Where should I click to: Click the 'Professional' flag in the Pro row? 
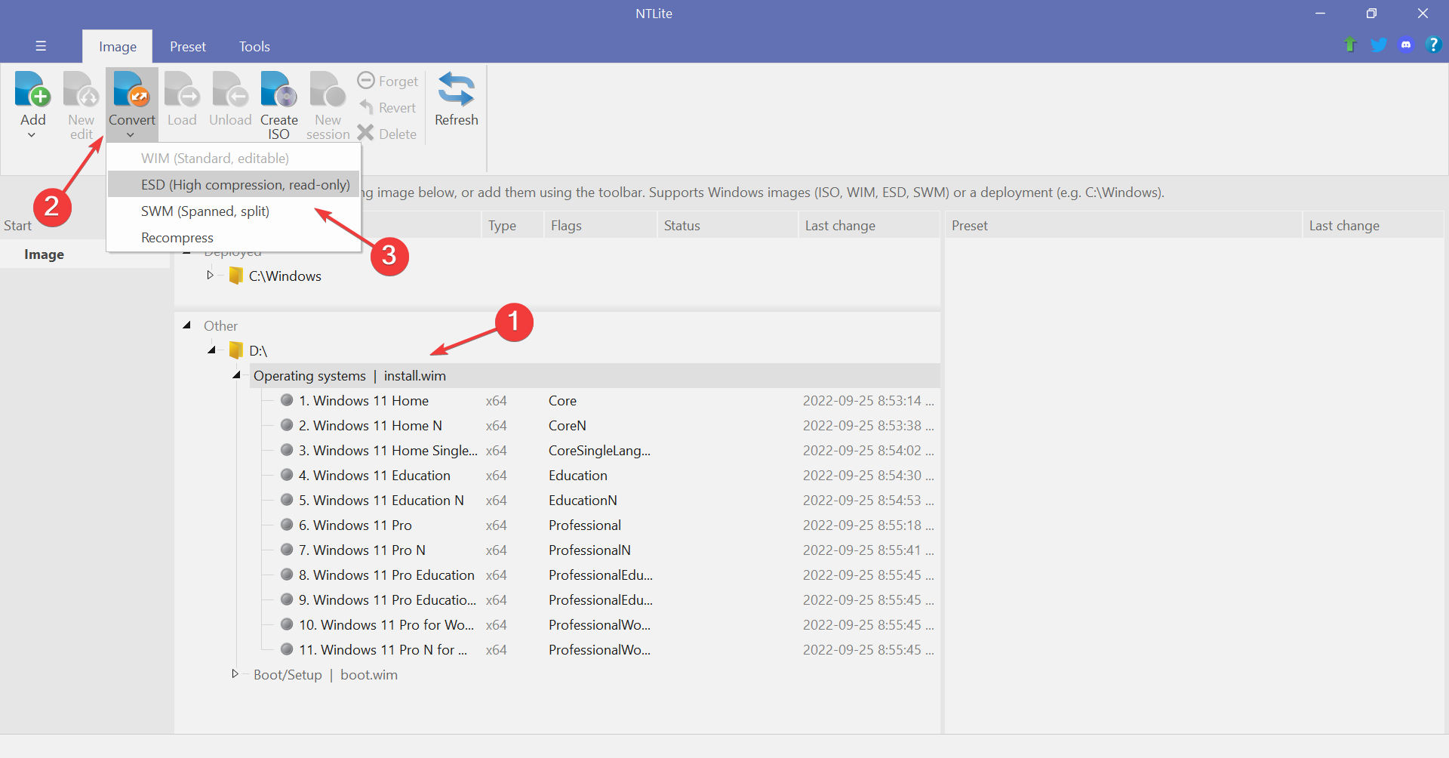tap(585, 525)
